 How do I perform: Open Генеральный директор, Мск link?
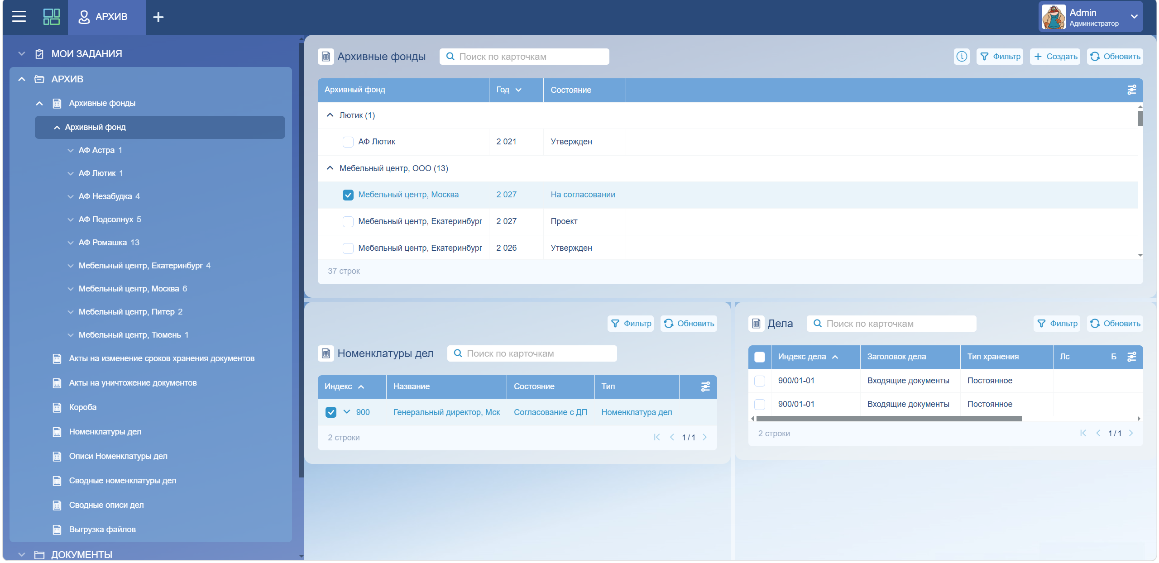coord(446,412)
